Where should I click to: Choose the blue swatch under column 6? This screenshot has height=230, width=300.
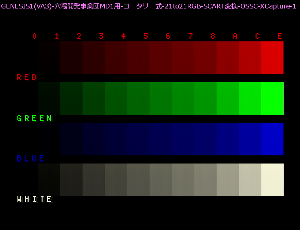(161, 139)
